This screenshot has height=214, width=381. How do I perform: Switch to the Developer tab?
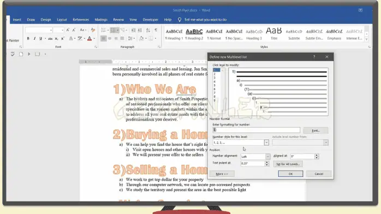click(151, 20)
